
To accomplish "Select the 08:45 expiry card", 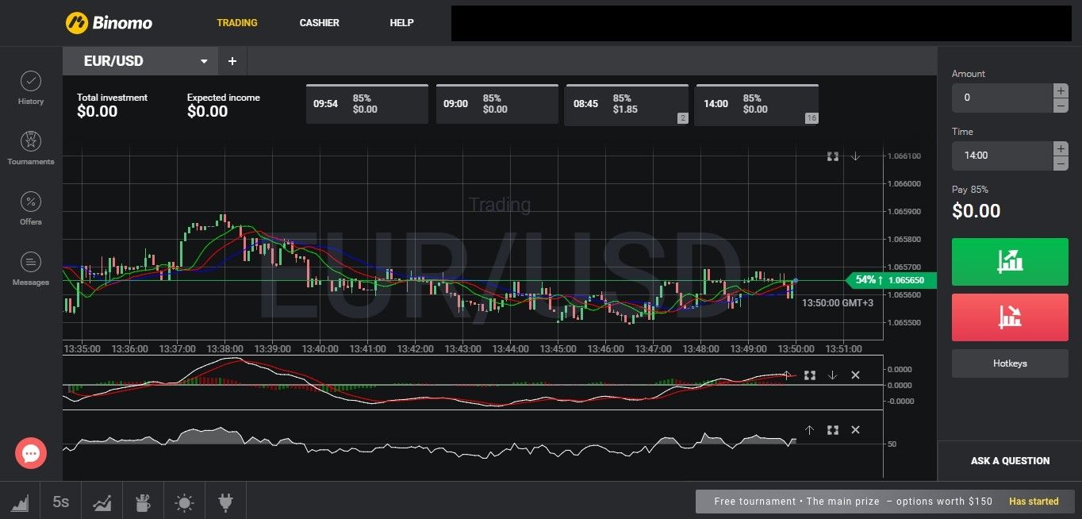I will click(627, 104).
